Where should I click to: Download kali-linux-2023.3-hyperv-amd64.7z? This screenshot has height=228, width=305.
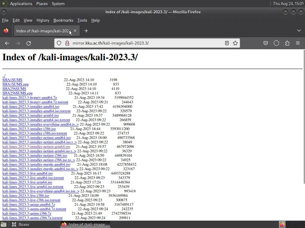coord(29,97)
